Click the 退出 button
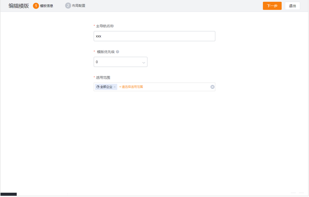This screenshot has width=309, height=197. tap(292, 6)
